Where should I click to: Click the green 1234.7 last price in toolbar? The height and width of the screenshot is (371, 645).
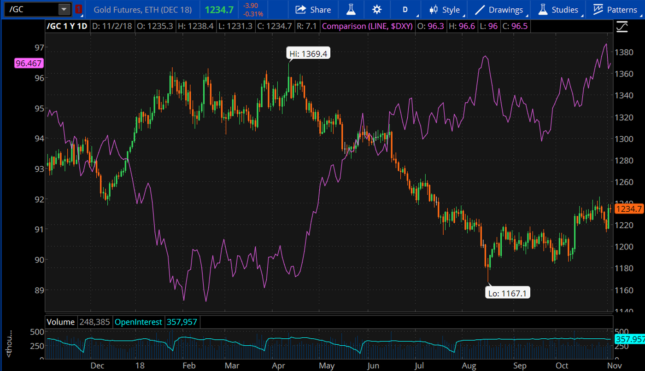pyautogui.click(x=219, y=9)
